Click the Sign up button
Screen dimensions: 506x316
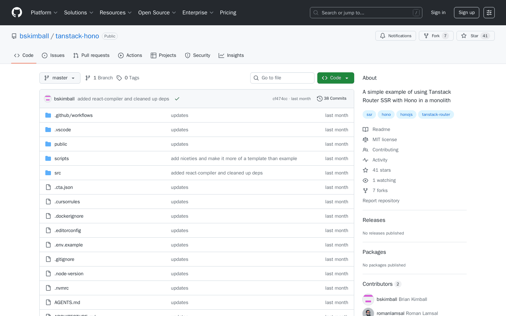point(467,13)
